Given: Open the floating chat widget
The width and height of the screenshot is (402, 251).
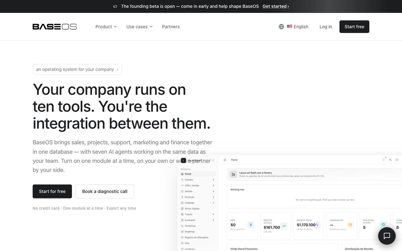Looking at the screenshot, I should click(x=387, y=236).
